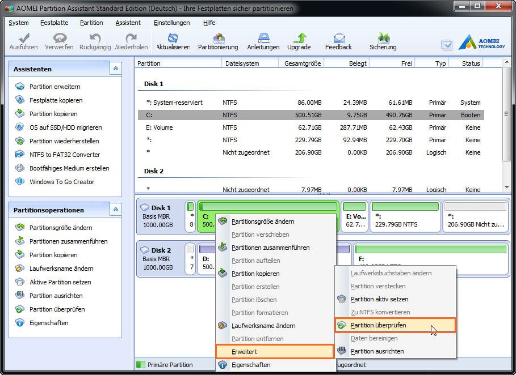Click Partition erweitern in Assistenten

pos(54,87)
